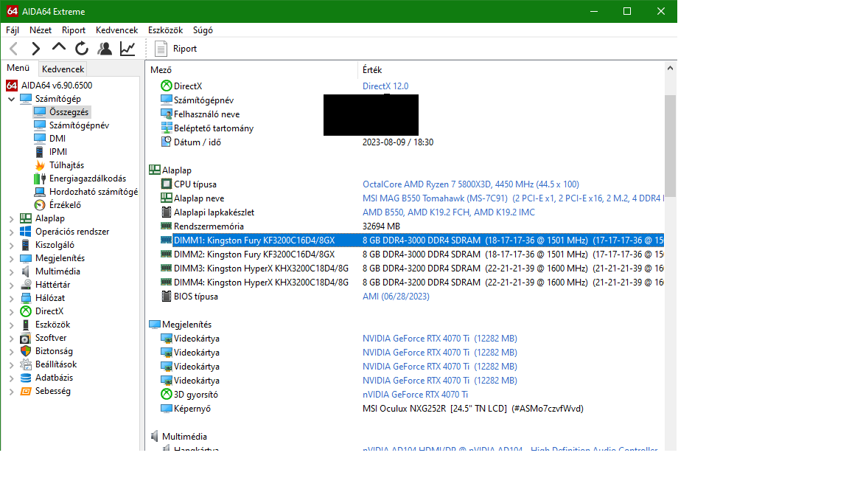
Task: Click the CPU típusa chip icon
Action: click(x=167, y=184)
